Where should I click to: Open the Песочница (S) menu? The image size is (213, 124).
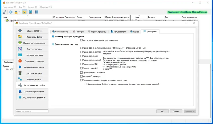(x=9, y=7)
